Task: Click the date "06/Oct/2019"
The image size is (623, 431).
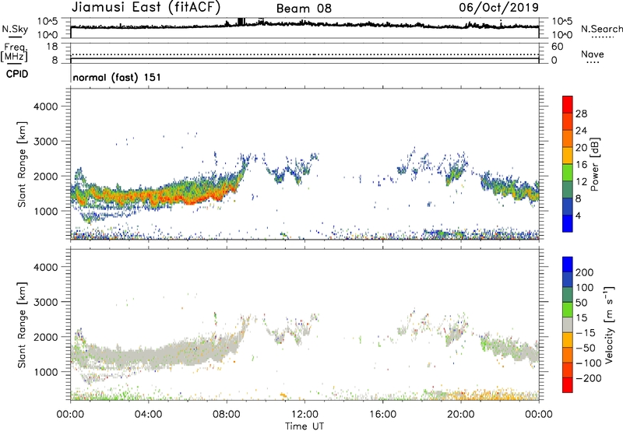Action: pos(499,7)
